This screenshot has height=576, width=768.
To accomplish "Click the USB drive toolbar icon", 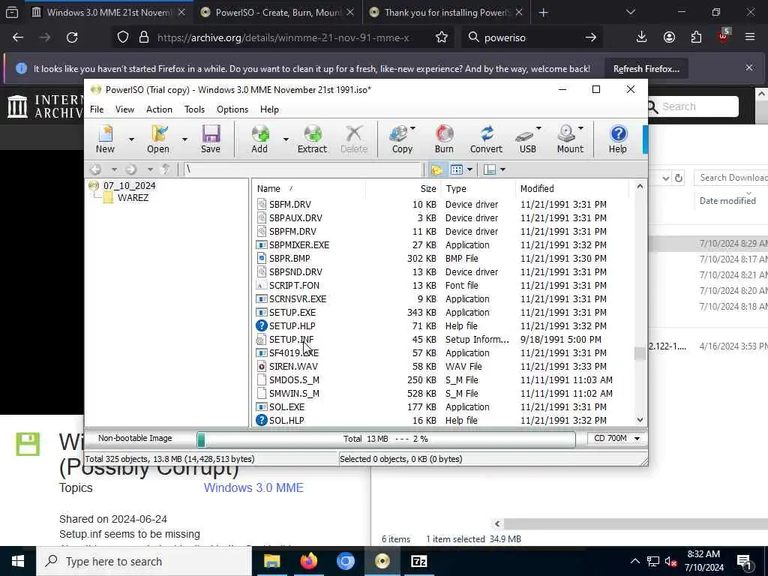I will pos(527,139).
